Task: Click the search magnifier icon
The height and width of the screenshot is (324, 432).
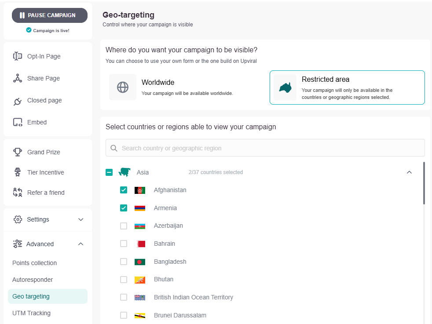Action: point(114,148)
